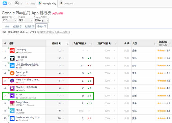Click the Fancy Slime 1.5 star rating
This screenshot has height=123, width=172.
(164, 103)
